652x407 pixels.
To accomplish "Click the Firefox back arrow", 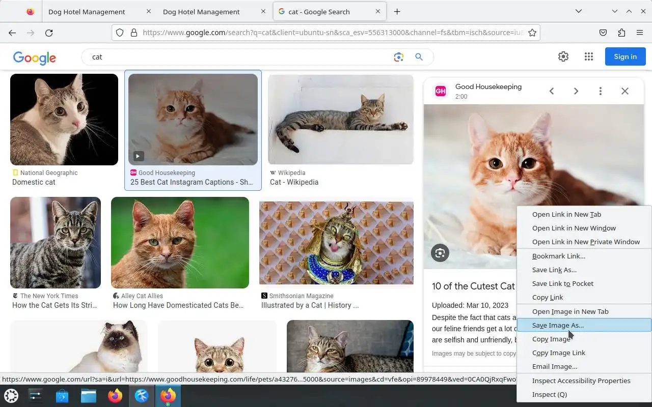I will (x=12, y=33).
